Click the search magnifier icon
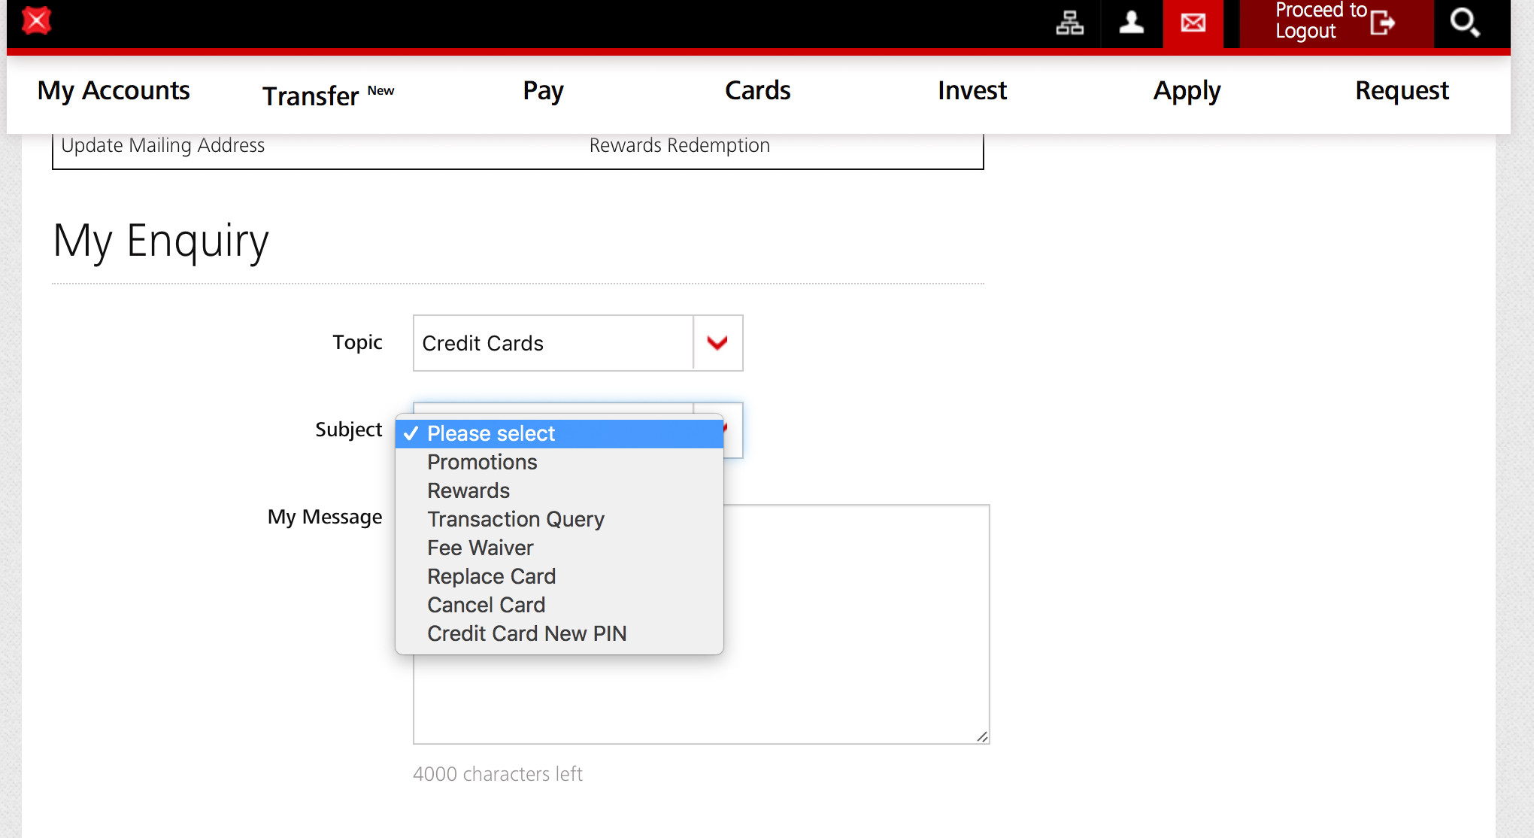 coord(1464,23)
